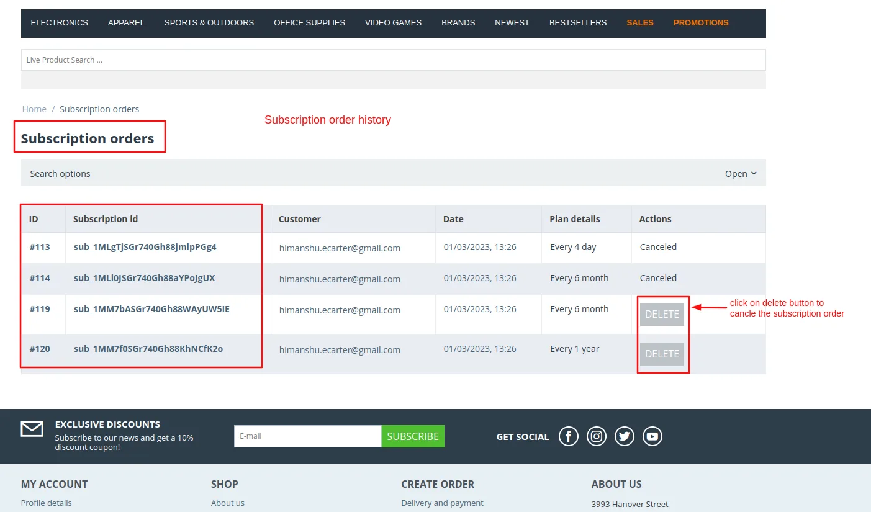Image resolution: width=871 pixels, height=512 pixels.
Task: Open order #113 link
Action: click(40, 247)
